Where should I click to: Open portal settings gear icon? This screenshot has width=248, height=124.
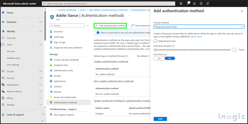pyautogui.click(x=194, y=4)
